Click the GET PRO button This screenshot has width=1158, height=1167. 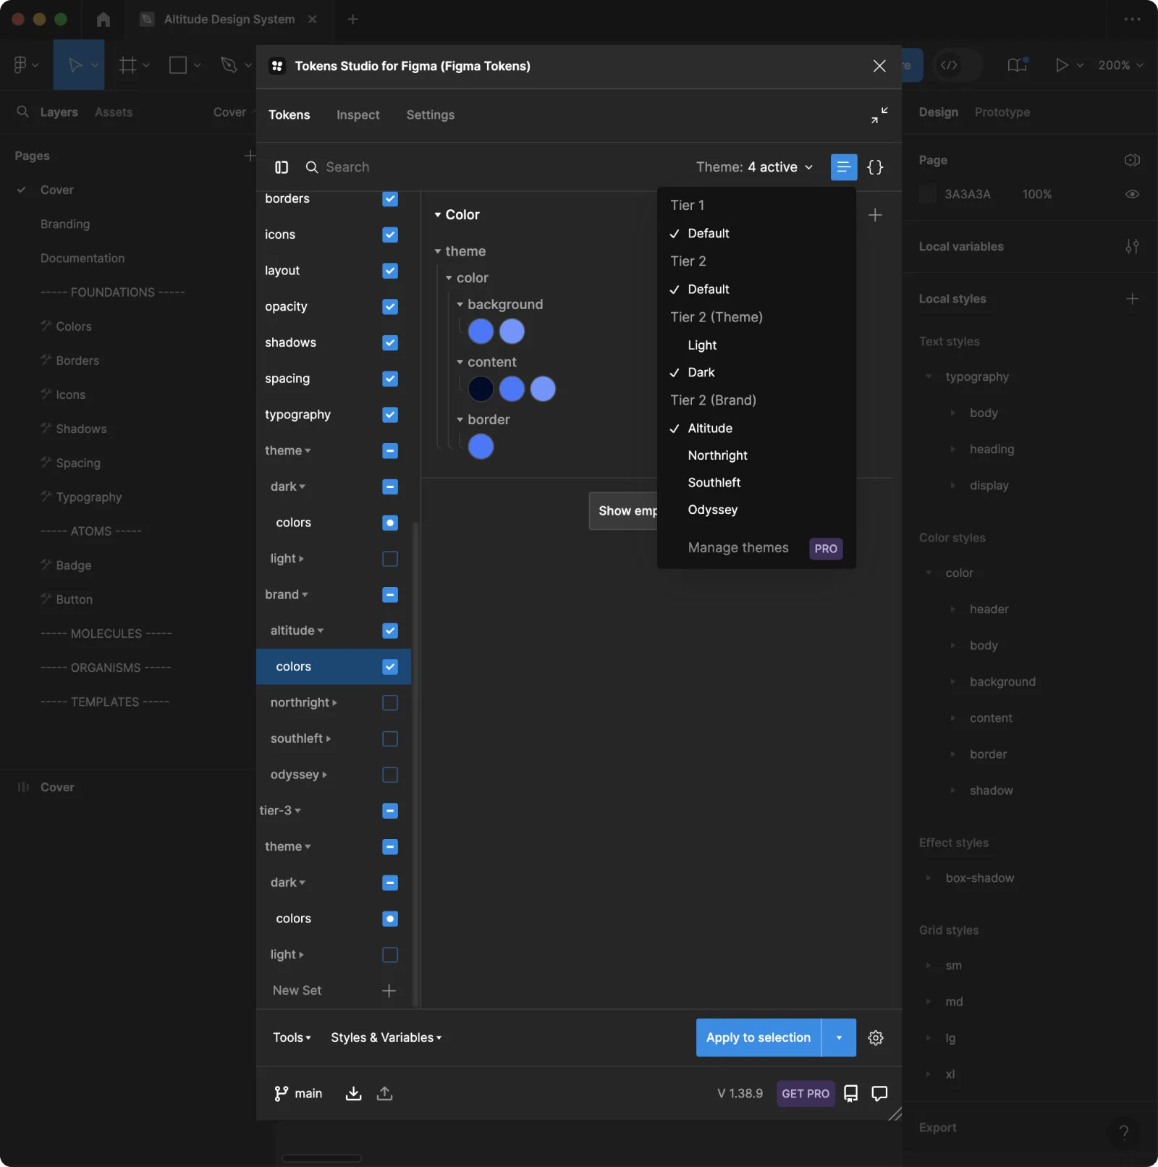click(x=806, y=1093)
